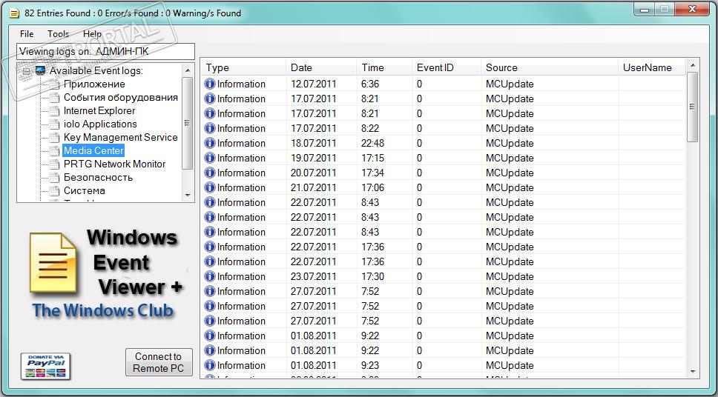The image size is (718, 397).
Task: Click the PRTG Network Monitor log icon
Action: [54, 164]
